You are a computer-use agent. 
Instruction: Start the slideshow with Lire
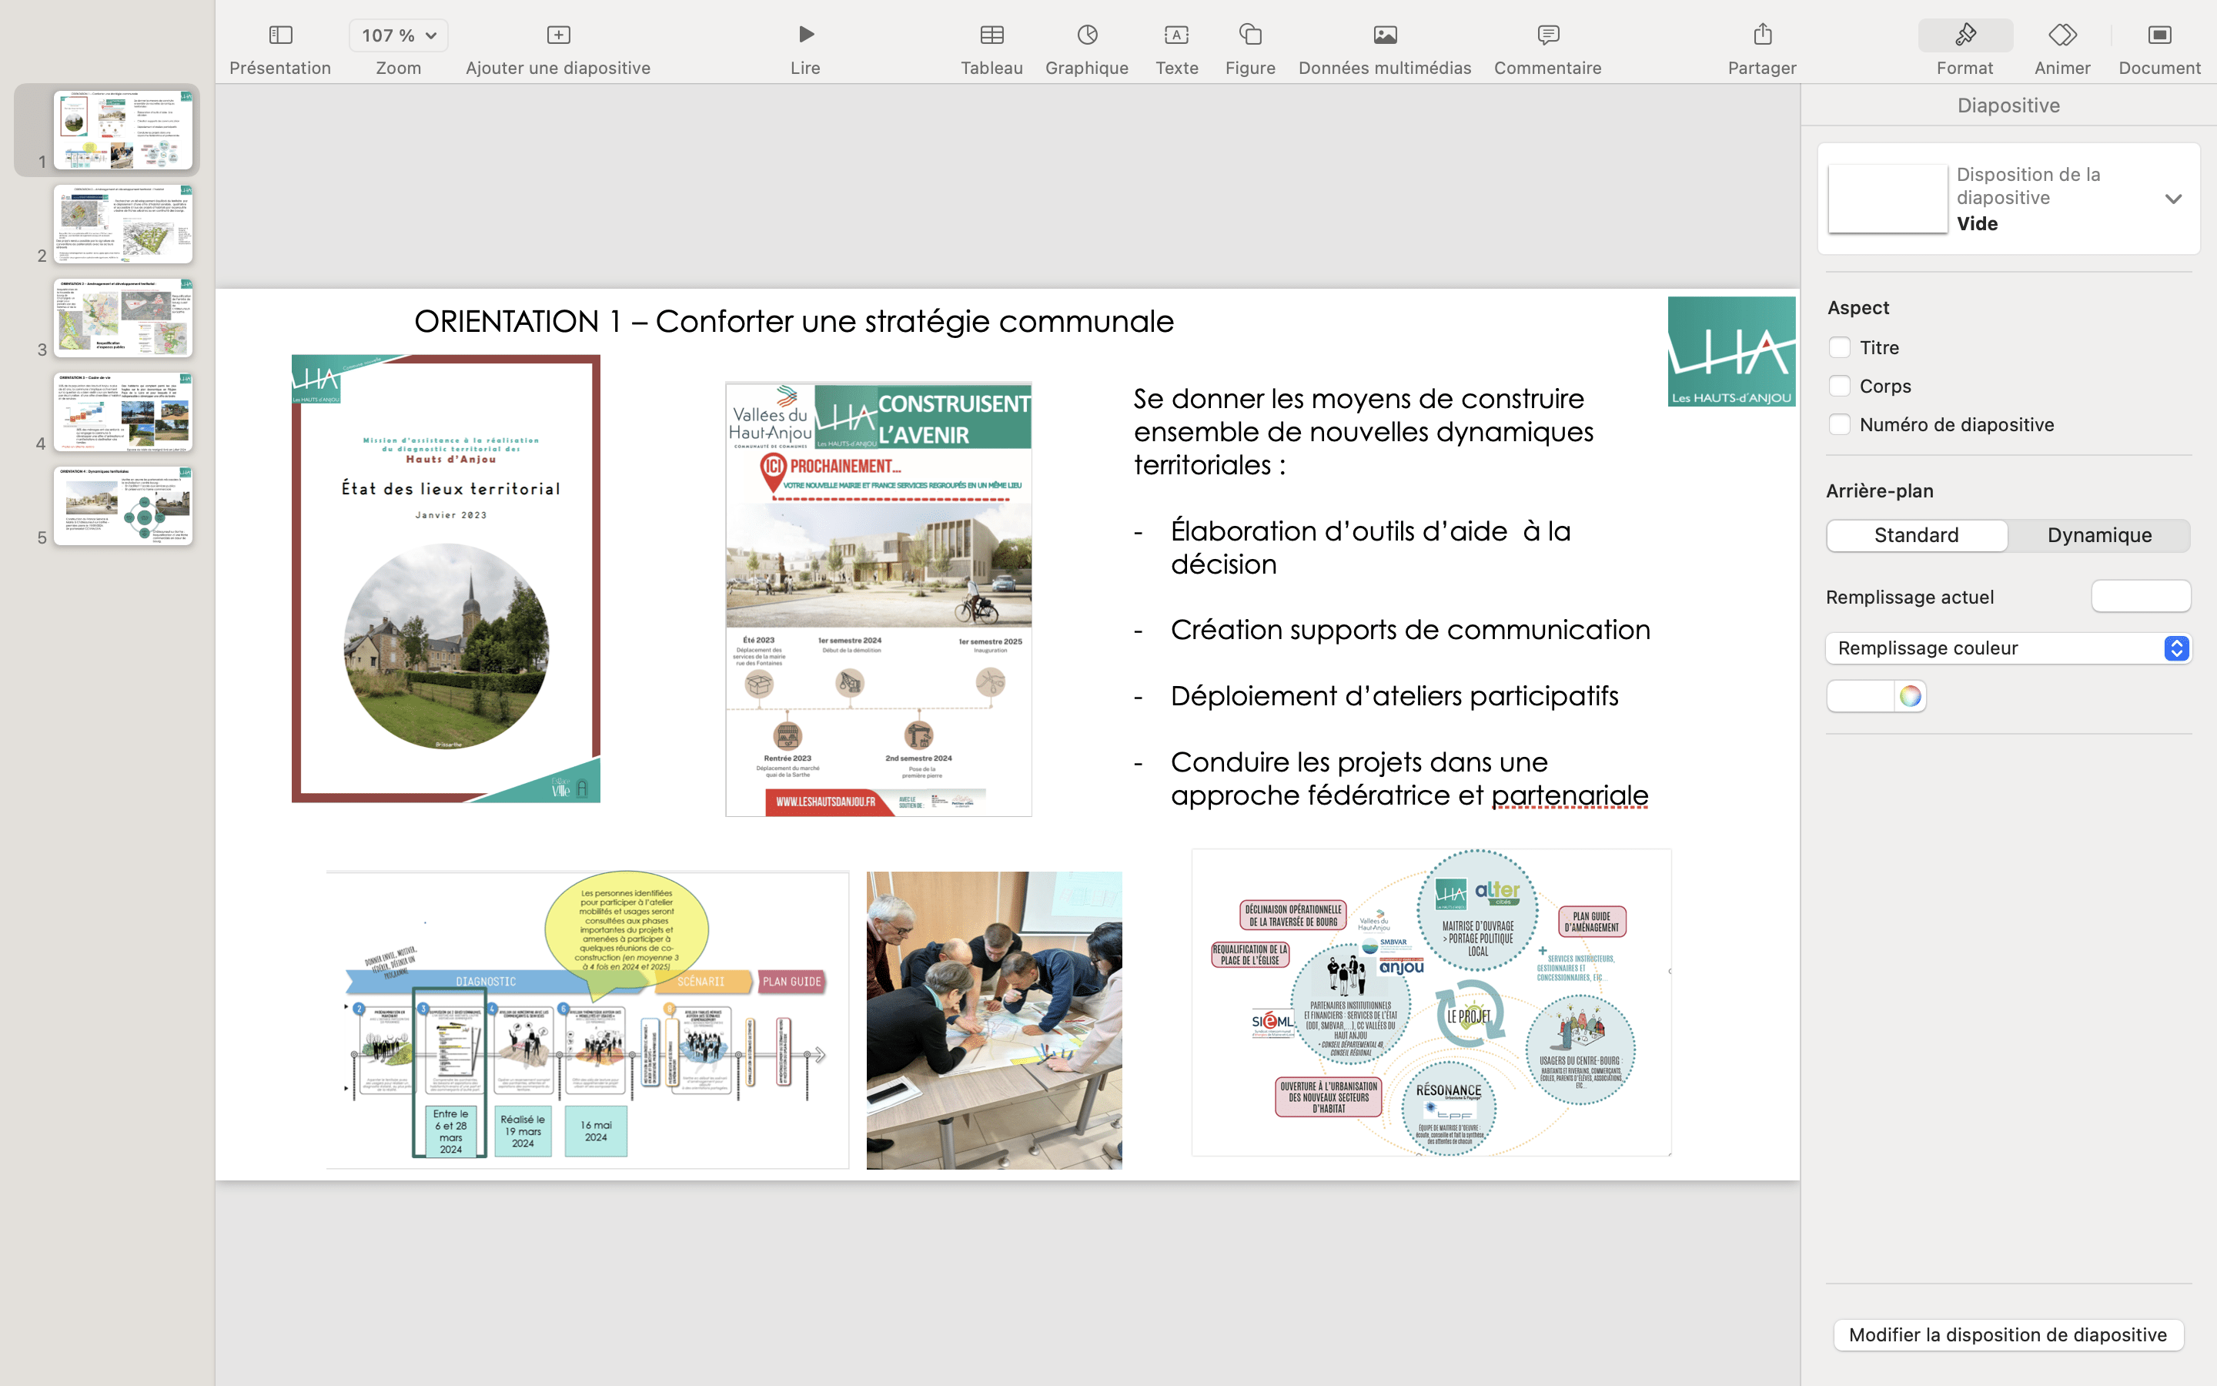coord(805,49)
